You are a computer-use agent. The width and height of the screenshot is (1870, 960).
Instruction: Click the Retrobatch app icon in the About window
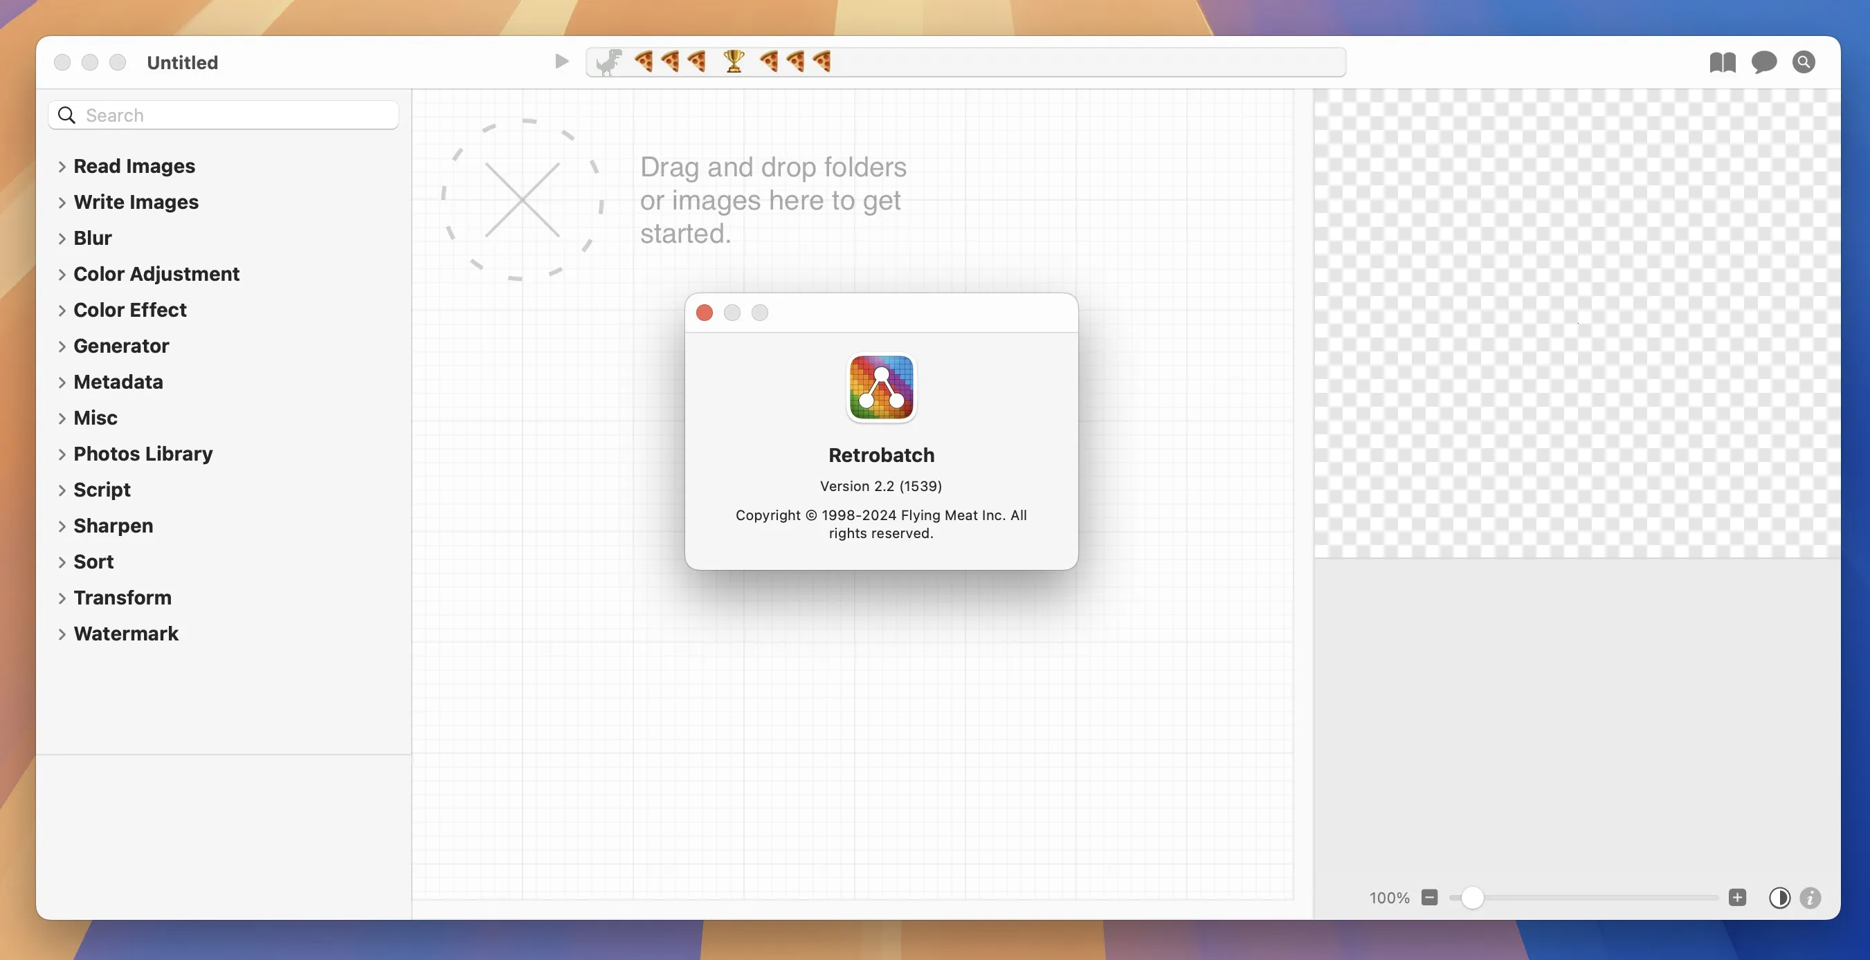pos(881,387)
